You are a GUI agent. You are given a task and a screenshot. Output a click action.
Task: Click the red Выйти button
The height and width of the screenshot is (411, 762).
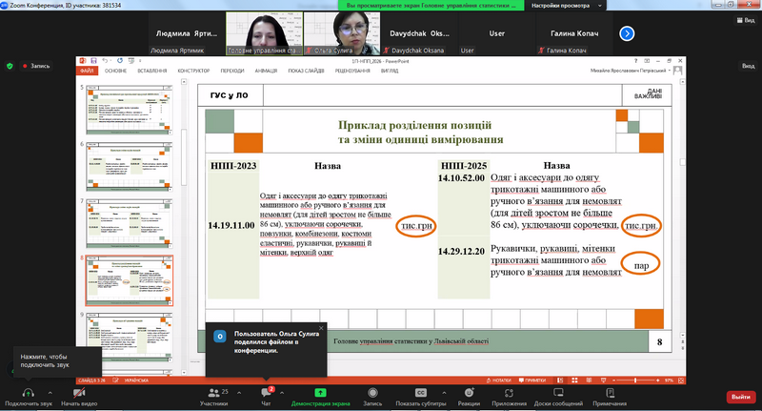[x=738, y=396]
